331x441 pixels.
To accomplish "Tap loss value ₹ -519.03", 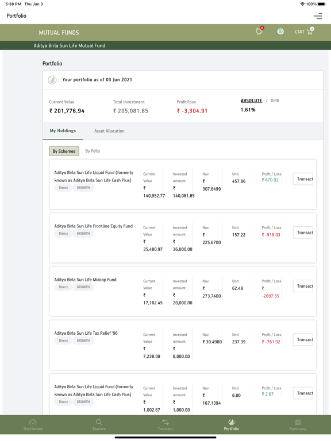I will click(x=271, y=235).
